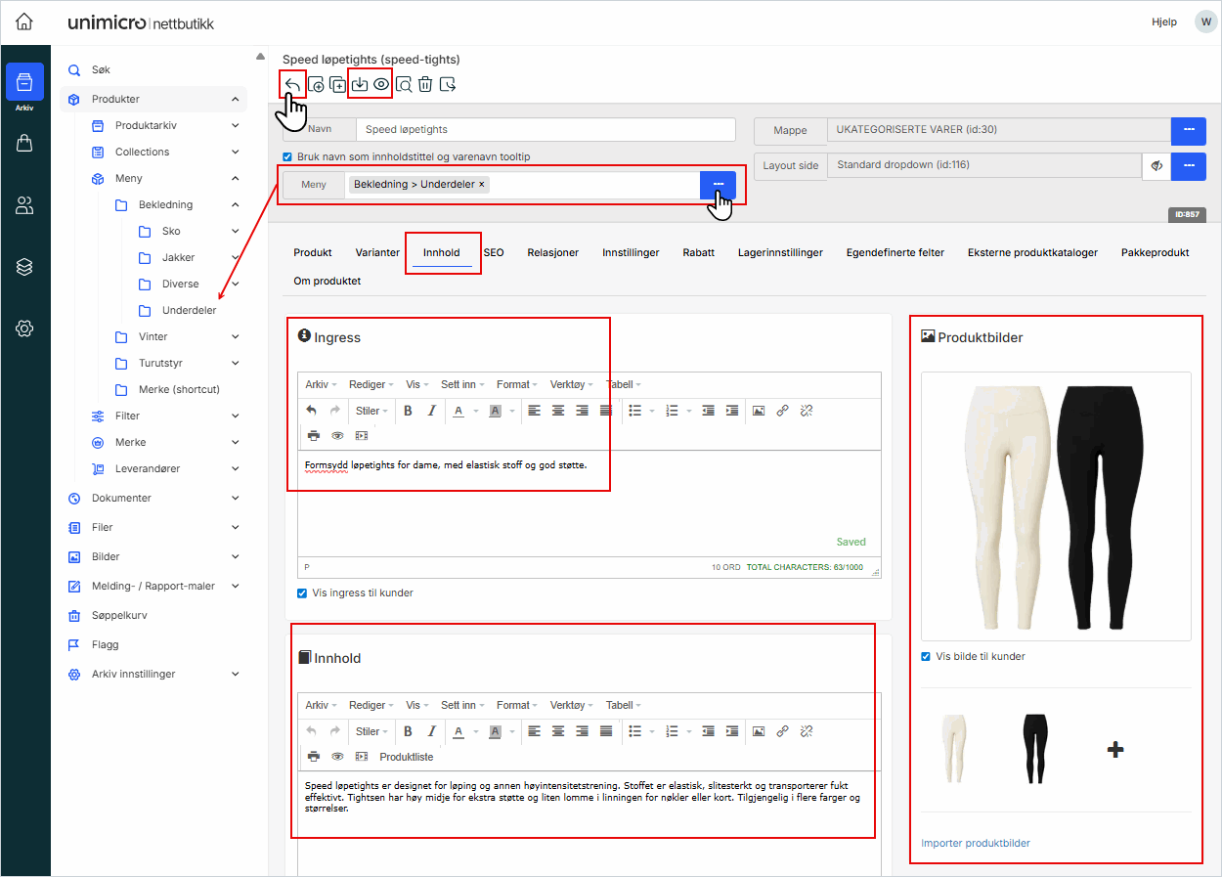
Task: Insert an image in the Ingress editor
Action: pos(759,411)
